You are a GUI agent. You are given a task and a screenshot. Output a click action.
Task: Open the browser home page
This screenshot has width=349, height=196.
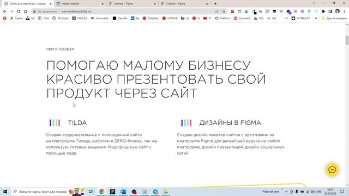[26, 11]
